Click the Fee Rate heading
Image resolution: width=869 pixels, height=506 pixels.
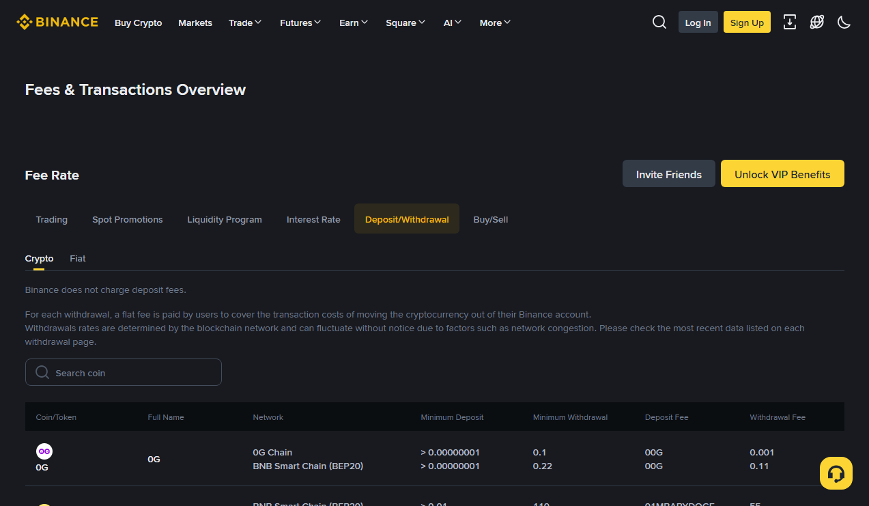(x=52, y=175)
